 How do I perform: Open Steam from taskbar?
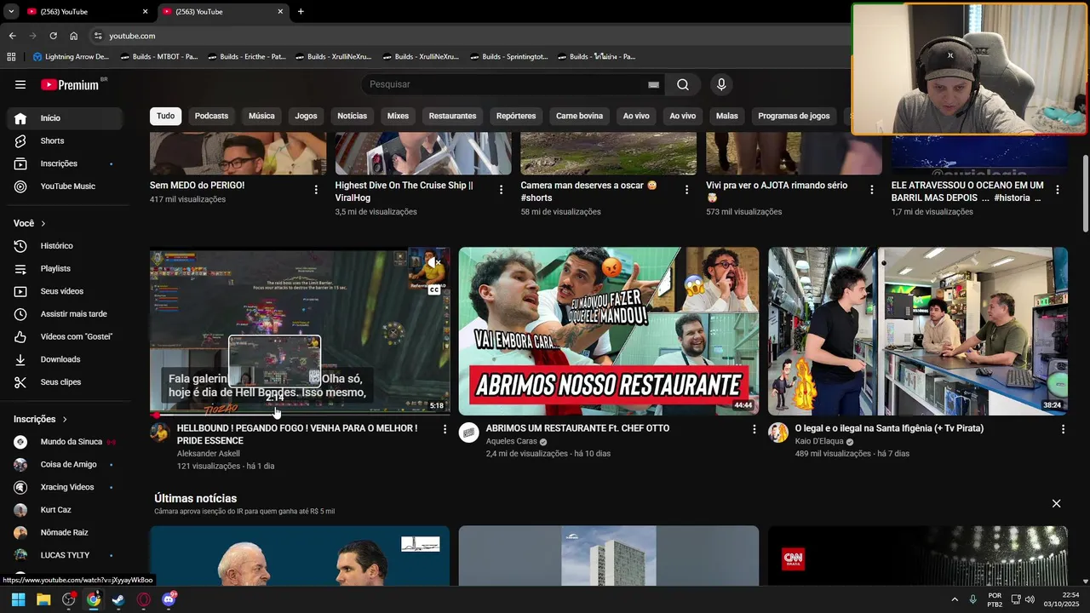(x=118, y=599)
